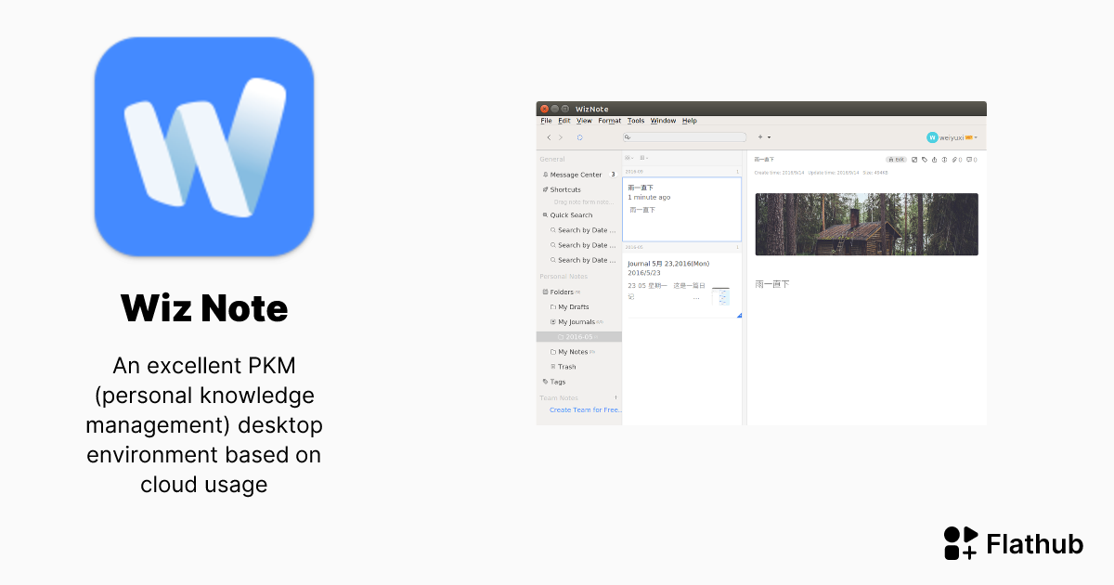The height and width of the screenshot is (585, 1114).
Task: Click the Create Team for Free link
Action: [x=585, y=409]
